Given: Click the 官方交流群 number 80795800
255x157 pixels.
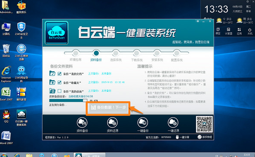Looking at the screenshot, I should coord(166,137).
